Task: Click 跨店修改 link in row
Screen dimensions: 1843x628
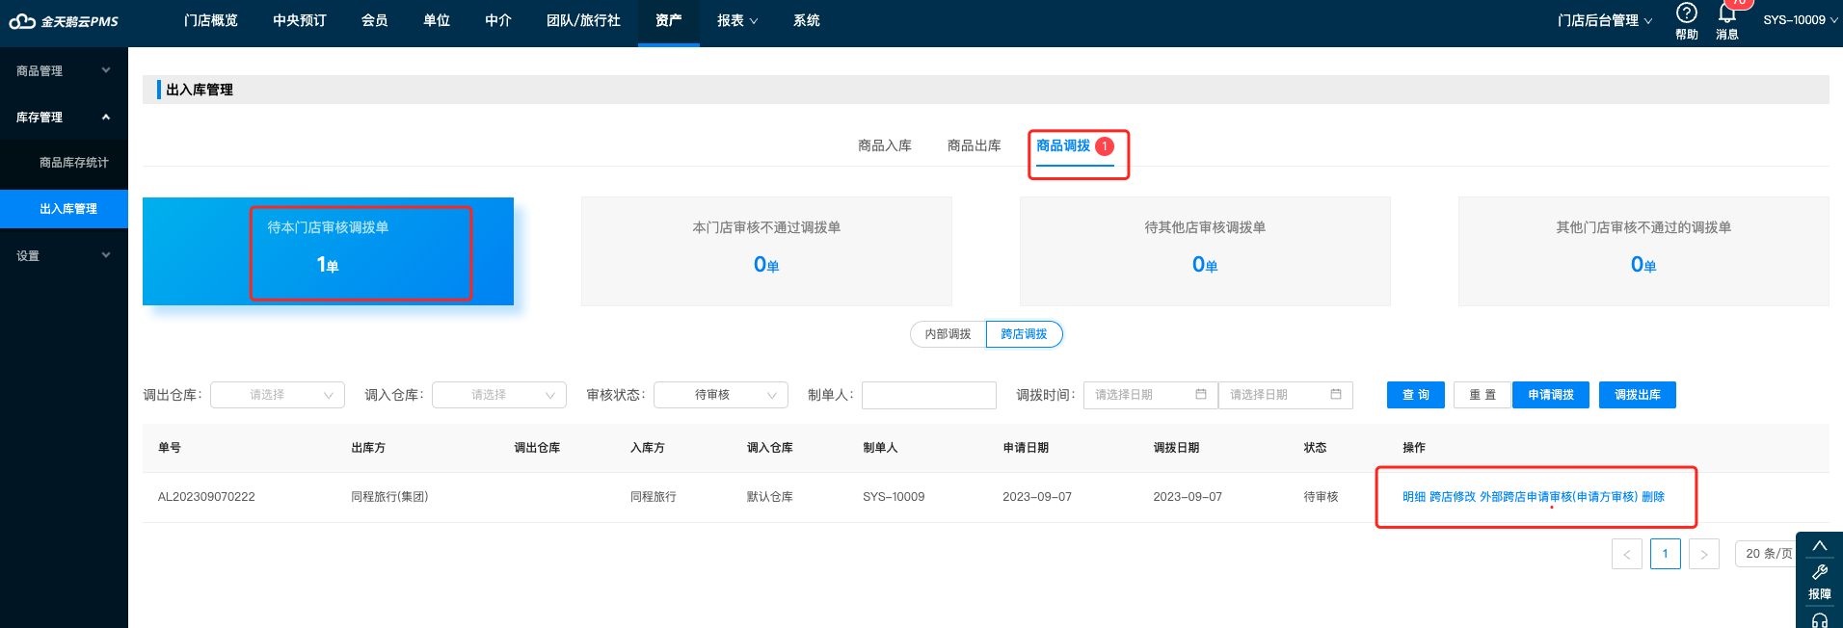Action: 1453,497
